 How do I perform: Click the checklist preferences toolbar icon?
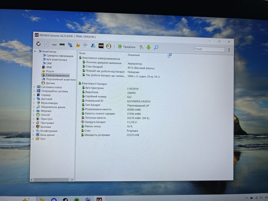tap(86, 45)
